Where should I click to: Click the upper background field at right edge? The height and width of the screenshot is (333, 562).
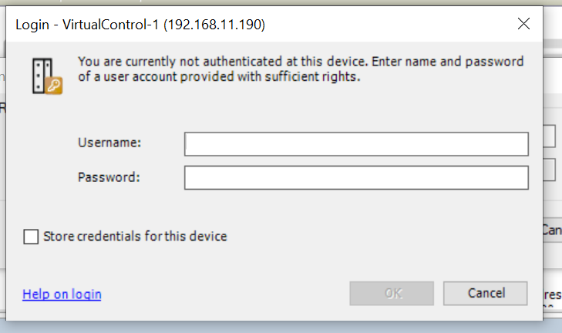[550, 136]
